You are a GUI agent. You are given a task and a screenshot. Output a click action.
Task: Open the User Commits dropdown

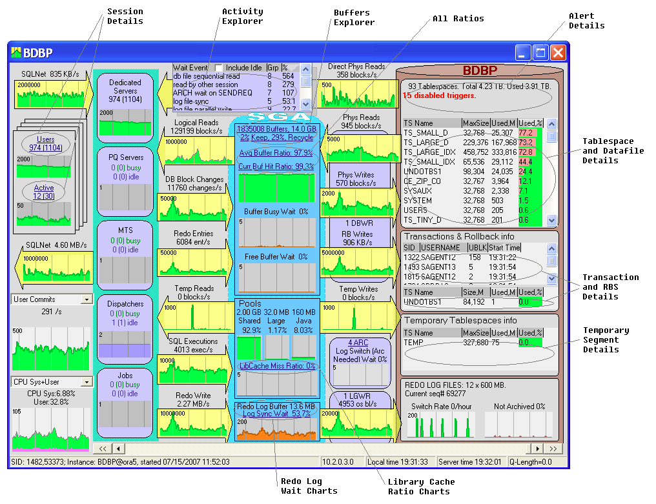click(x=86, y=299)
